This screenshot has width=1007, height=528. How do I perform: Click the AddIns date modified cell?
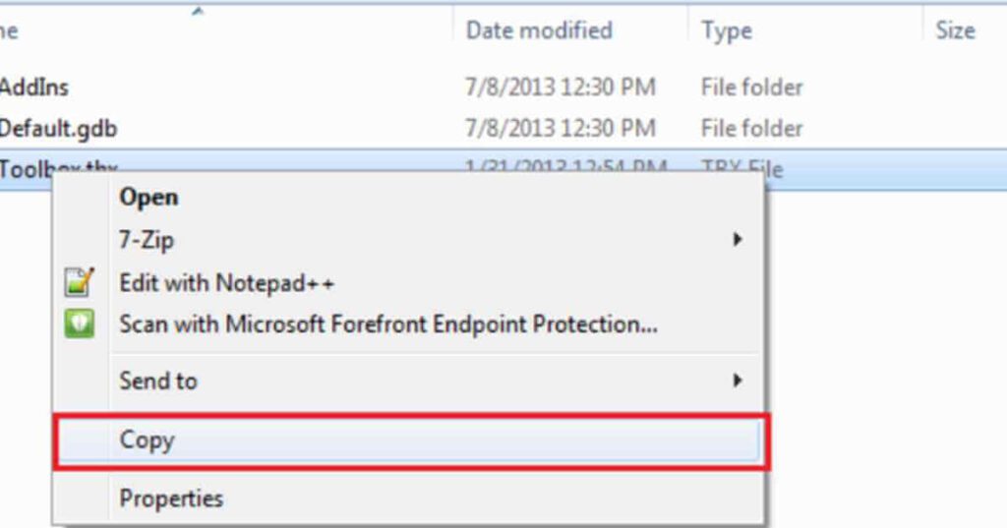point(560,87)
